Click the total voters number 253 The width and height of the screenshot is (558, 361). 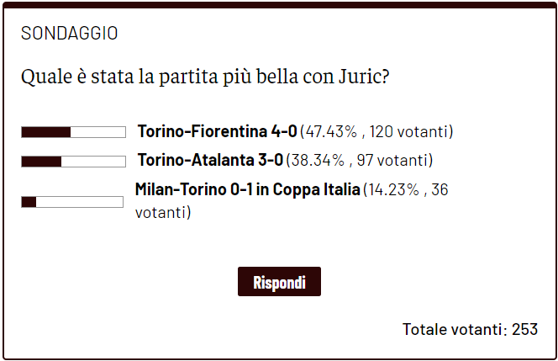click(x=524, y=329)
